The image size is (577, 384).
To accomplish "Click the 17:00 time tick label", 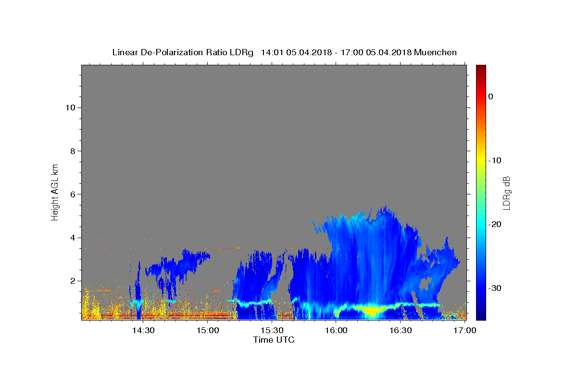I will coord(465,331).
